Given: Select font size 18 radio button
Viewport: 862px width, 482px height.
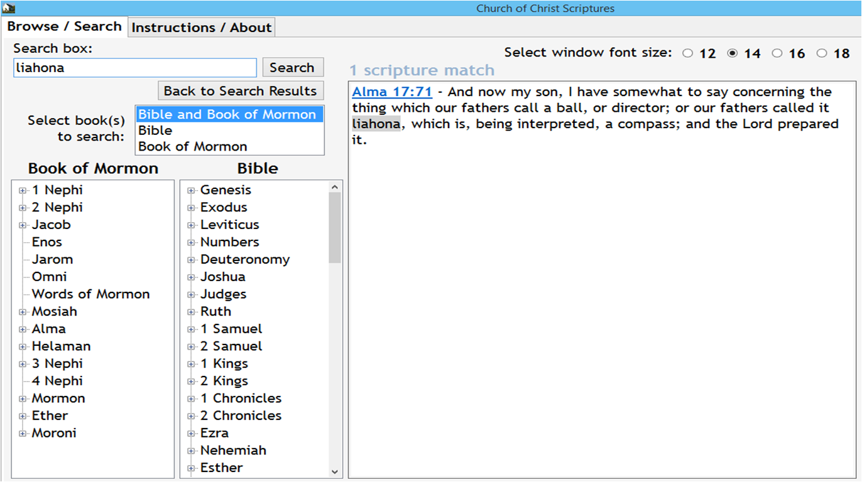Looking at the screenshot, I should 822,53.
